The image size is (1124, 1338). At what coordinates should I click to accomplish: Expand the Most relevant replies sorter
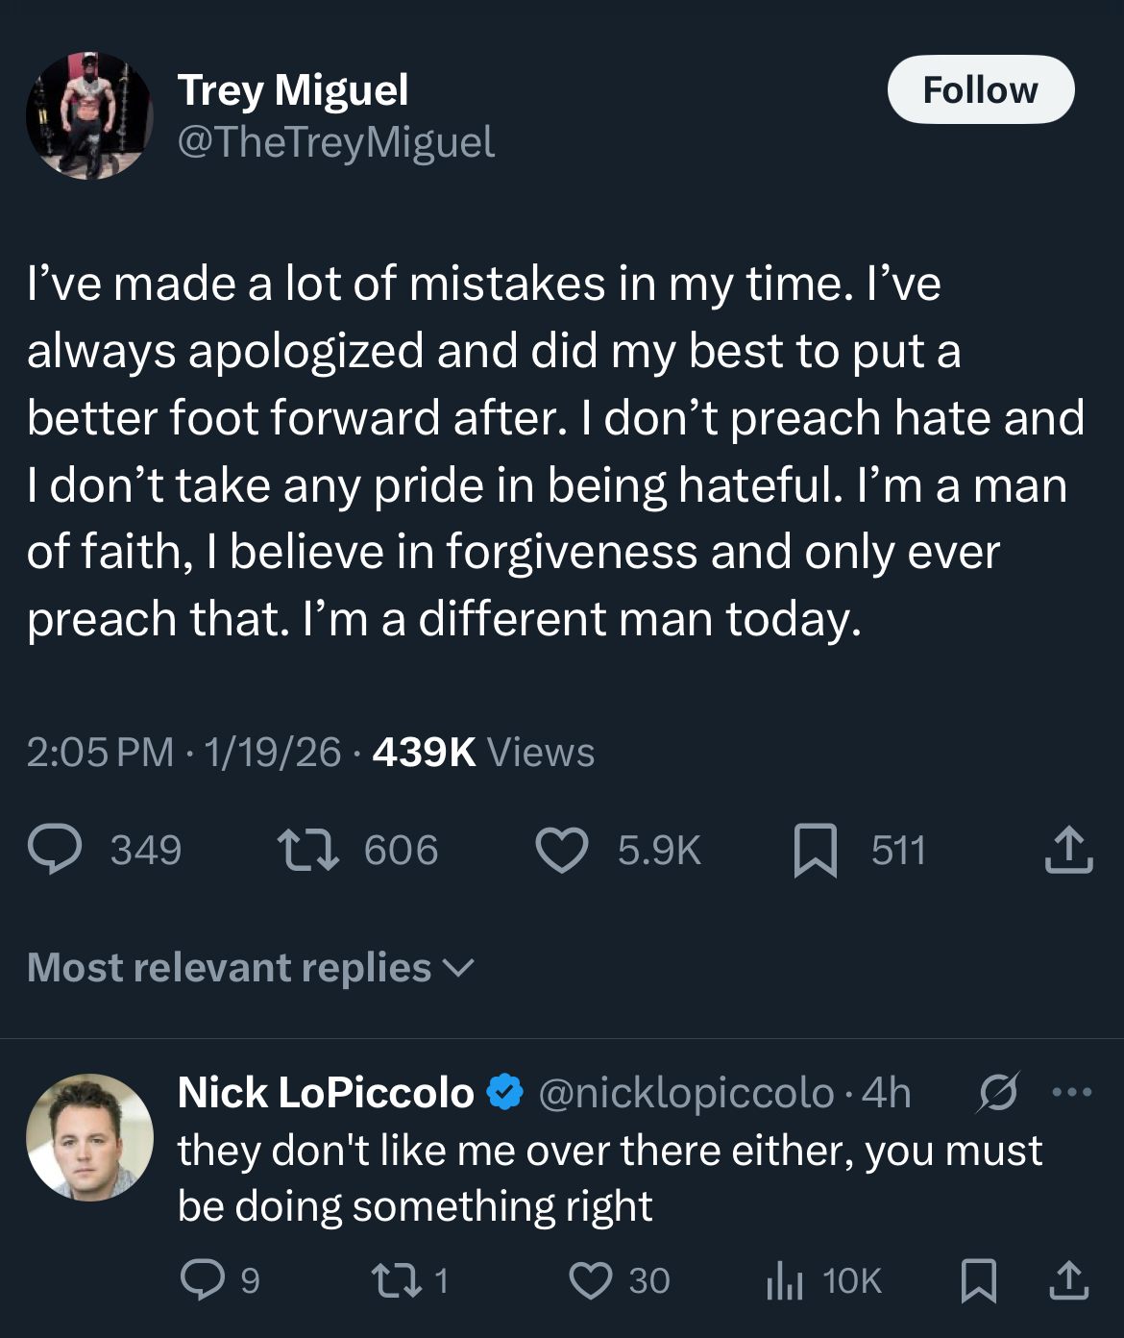252,968
